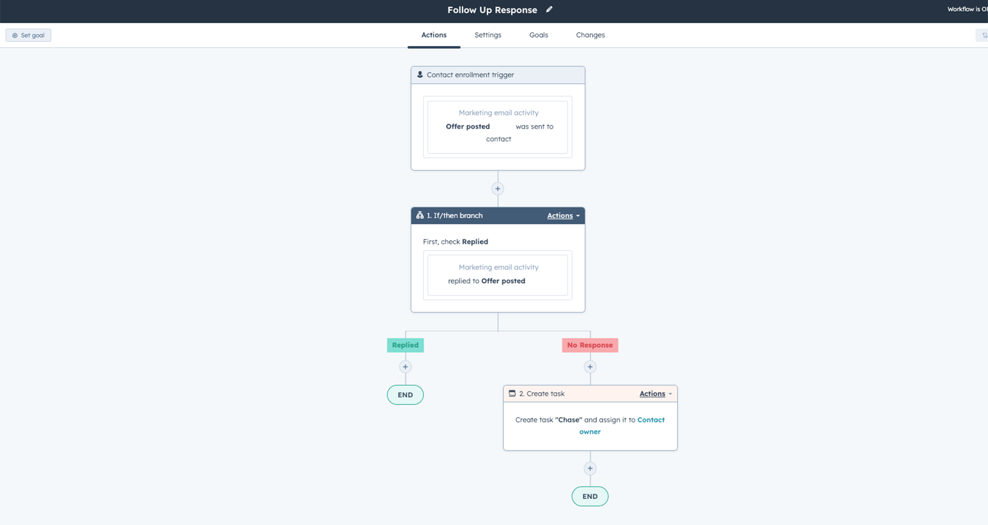Click the plus icon below the Create task step
The width and height of the screenshot is (988, 525).
coord(590,468)
